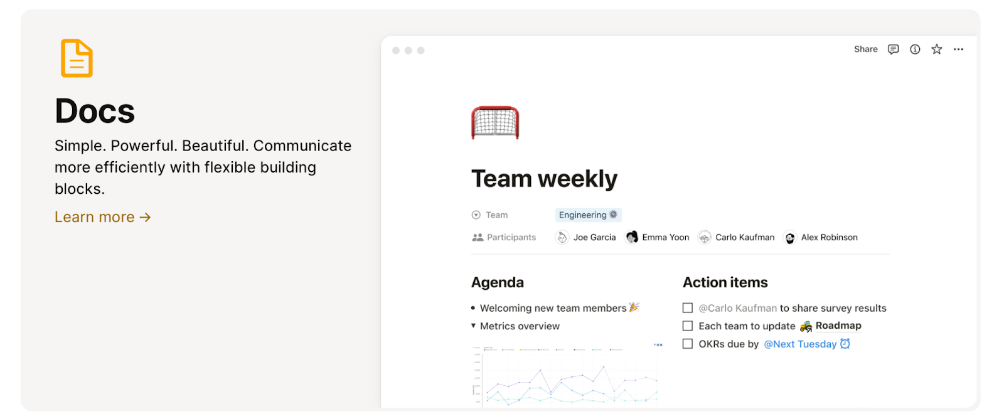Open comments with the speech bubble icon
This screenshot has width=1004, height=419.
pyautogui.click(x=892, y=49)
